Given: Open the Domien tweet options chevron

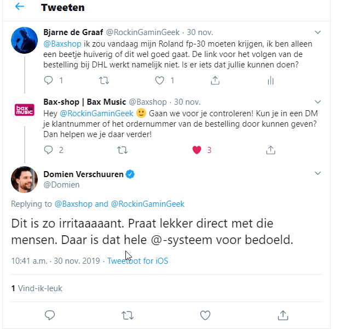Looking at the screenshot, I should click(318, 174).
